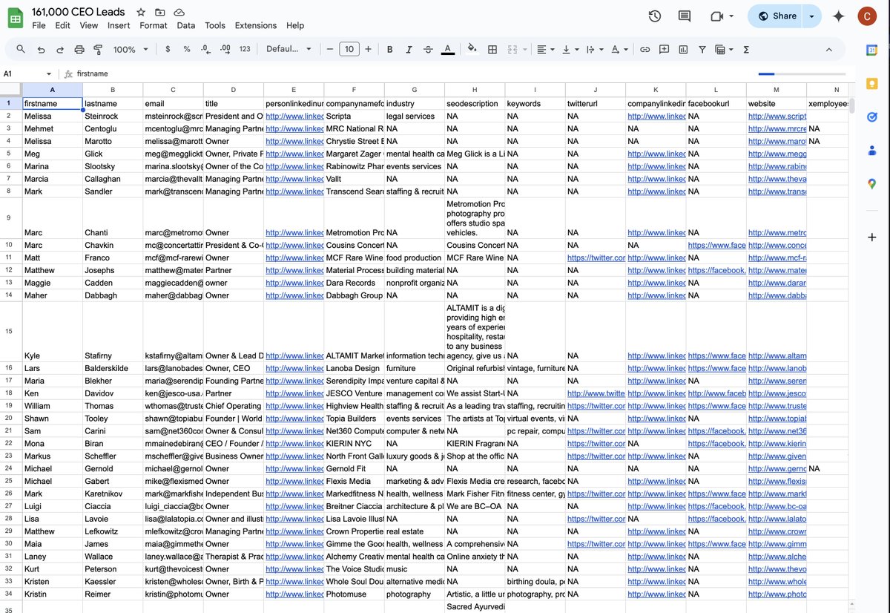Pick a cell fill color
Viewport: 890px width, 613px height.
click(x=472, y=49)
